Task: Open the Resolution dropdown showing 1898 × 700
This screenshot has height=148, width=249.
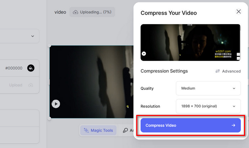Action: 208,106
